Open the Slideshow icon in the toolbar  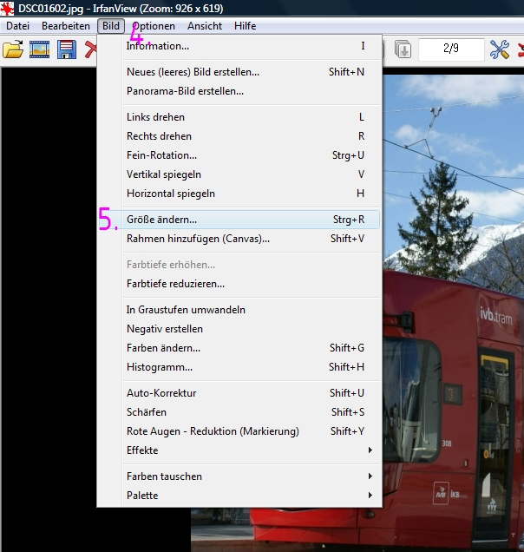(x=39, y=49)
